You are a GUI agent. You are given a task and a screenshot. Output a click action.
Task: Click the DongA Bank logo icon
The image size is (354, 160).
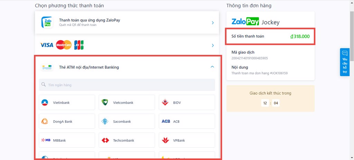[45, 121]
